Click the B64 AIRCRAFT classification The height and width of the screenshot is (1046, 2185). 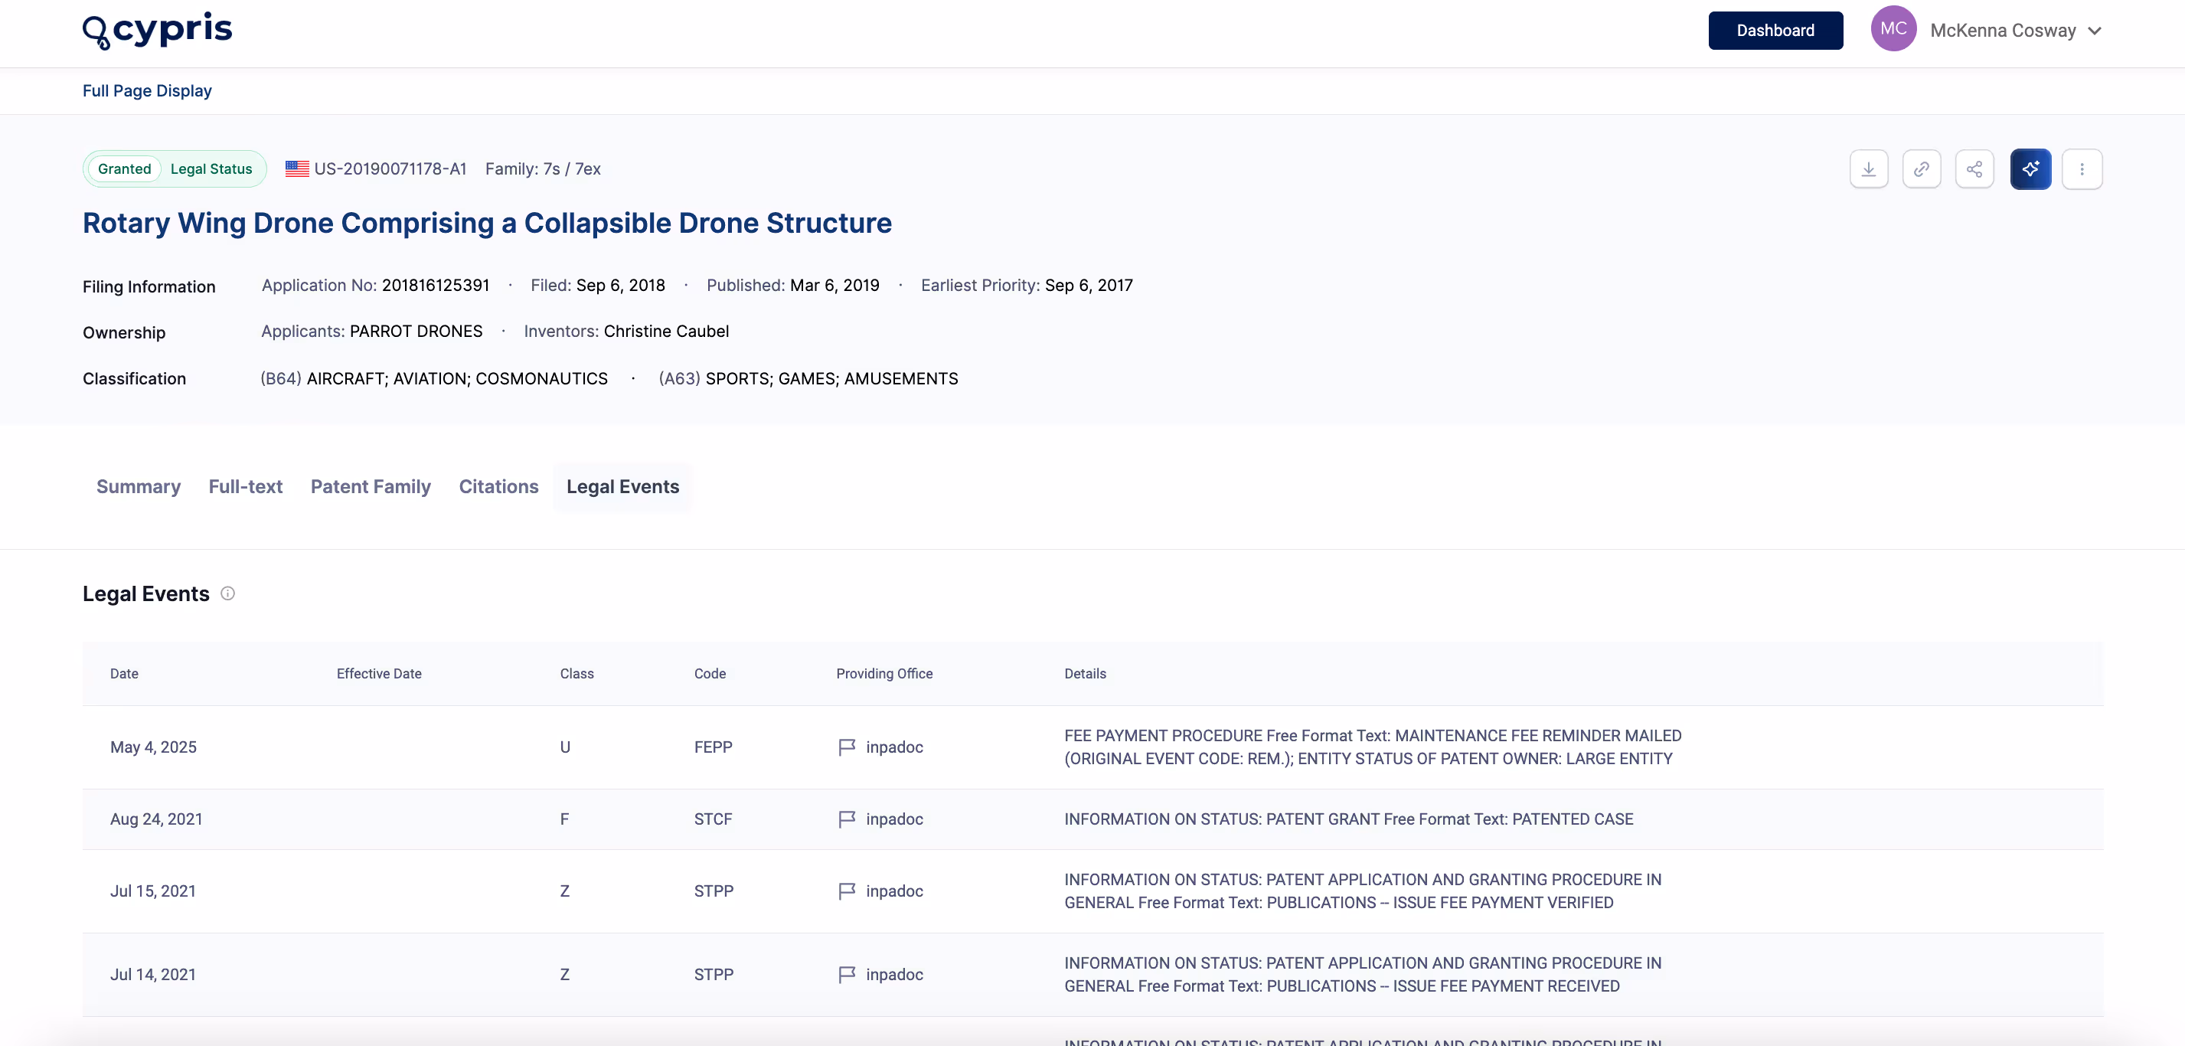[x=434, y=379]
